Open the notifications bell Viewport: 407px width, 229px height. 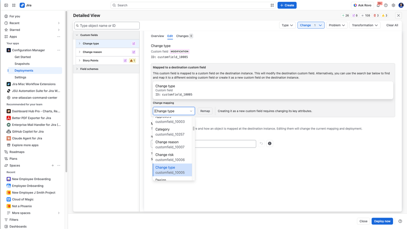tap(378, 5)
